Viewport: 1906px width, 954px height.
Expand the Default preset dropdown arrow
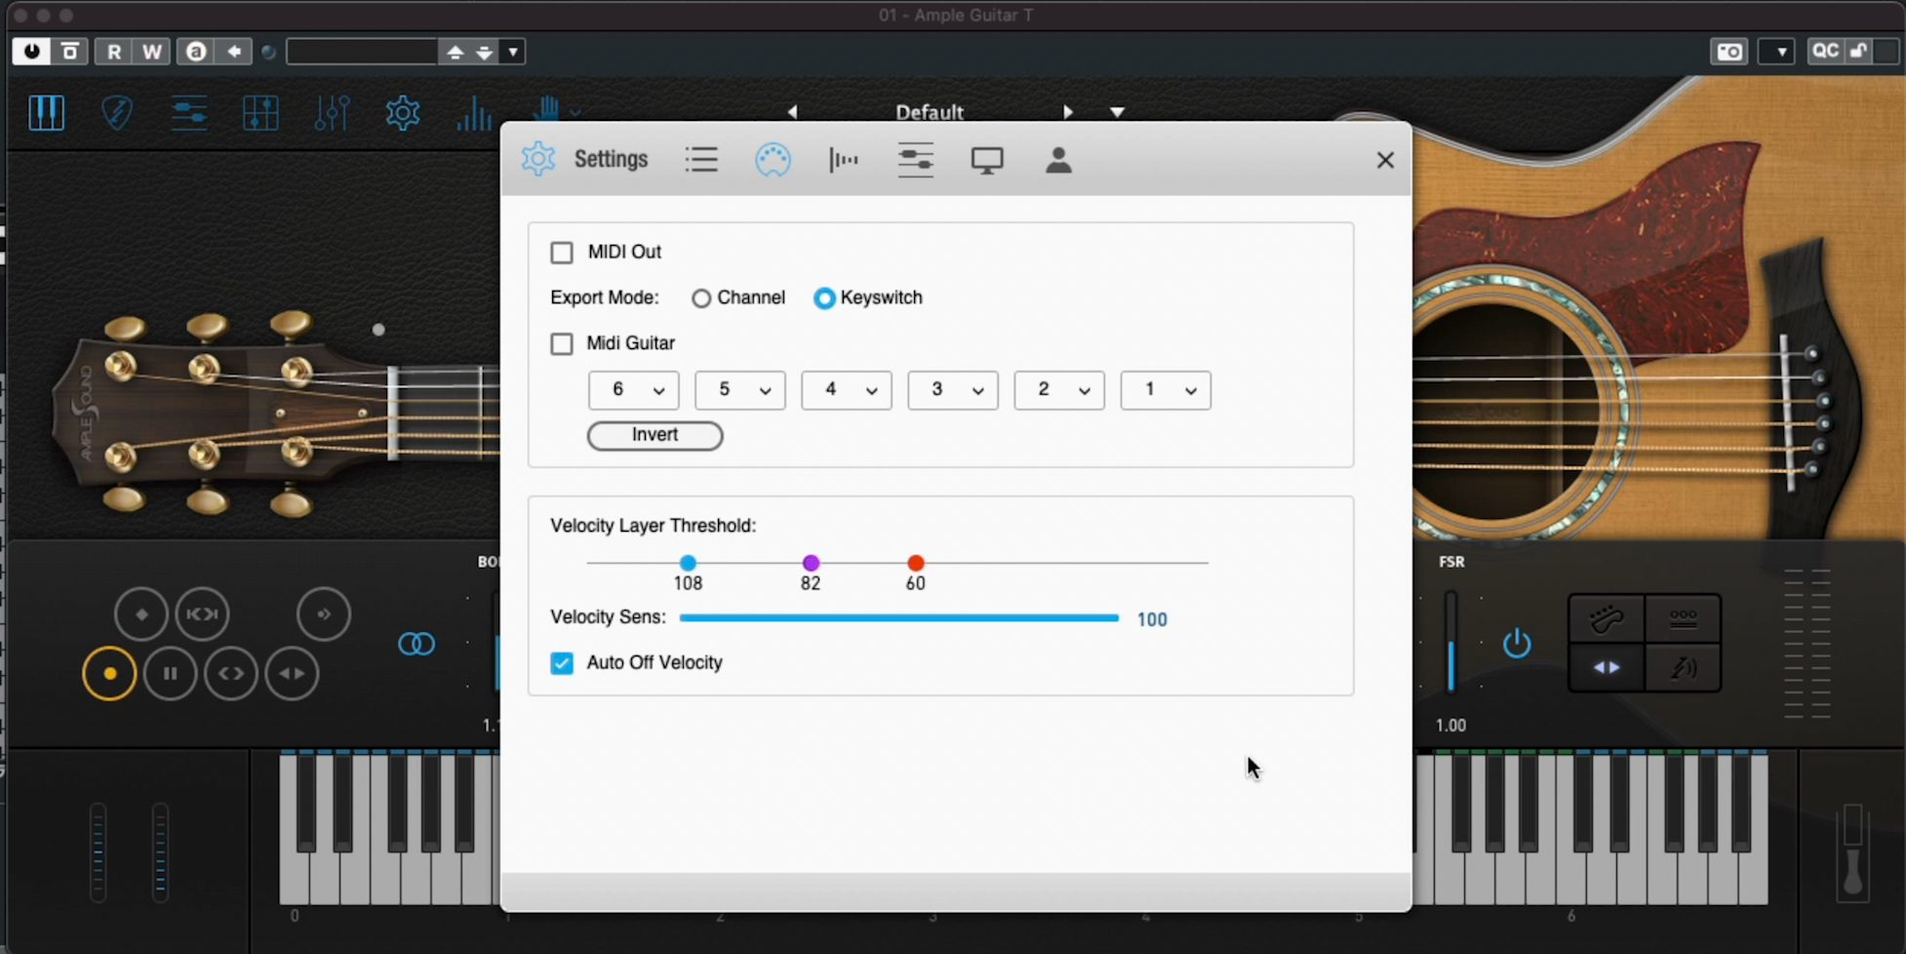[x=1118, y=112]
